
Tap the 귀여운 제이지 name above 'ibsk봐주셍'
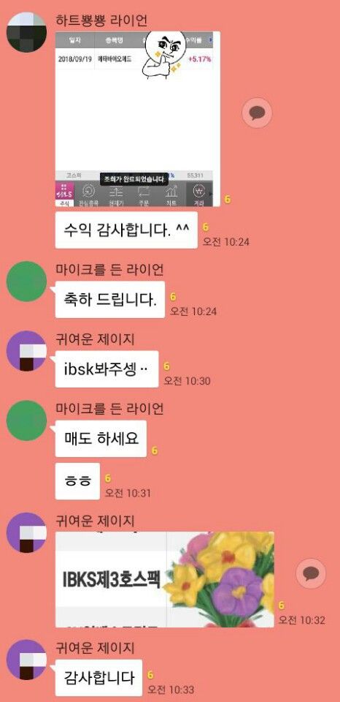pos(95,339)
